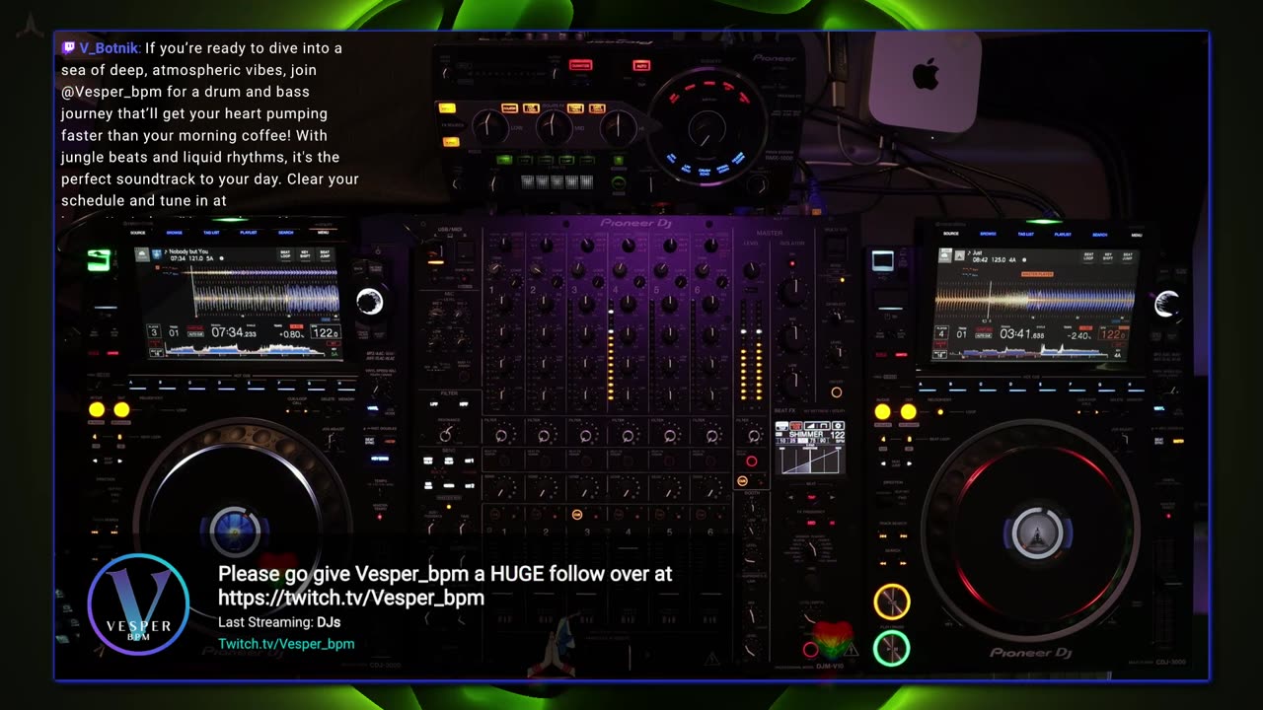
Task: Click the 07:34 time display on left CDJ
Action: pyautogui.click(x=232, y=332)
